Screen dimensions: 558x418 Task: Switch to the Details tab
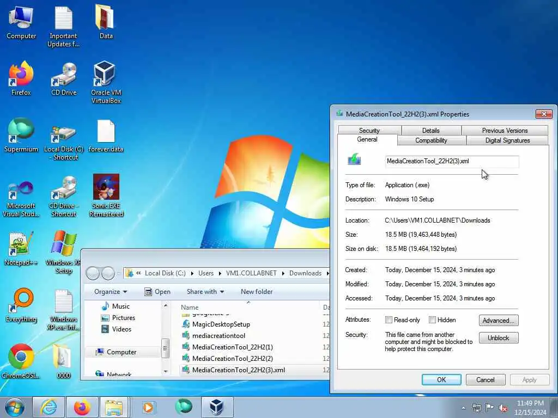(x=431, y=131)
